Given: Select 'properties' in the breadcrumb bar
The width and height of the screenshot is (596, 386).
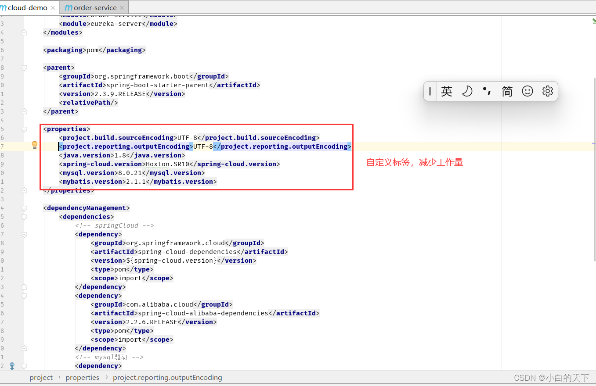Looking at the screenshot, I should pyautogui.click(x=82, y=377).
